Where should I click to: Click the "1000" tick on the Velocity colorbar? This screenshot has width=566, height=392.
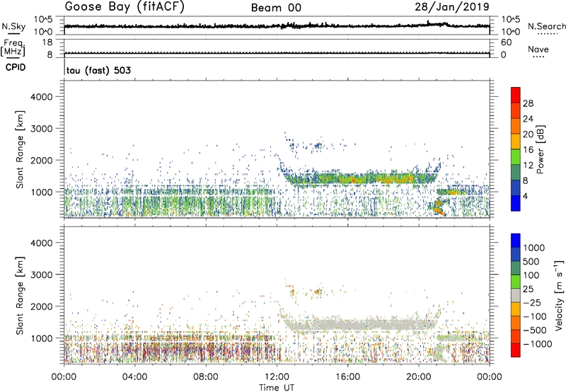533,248
